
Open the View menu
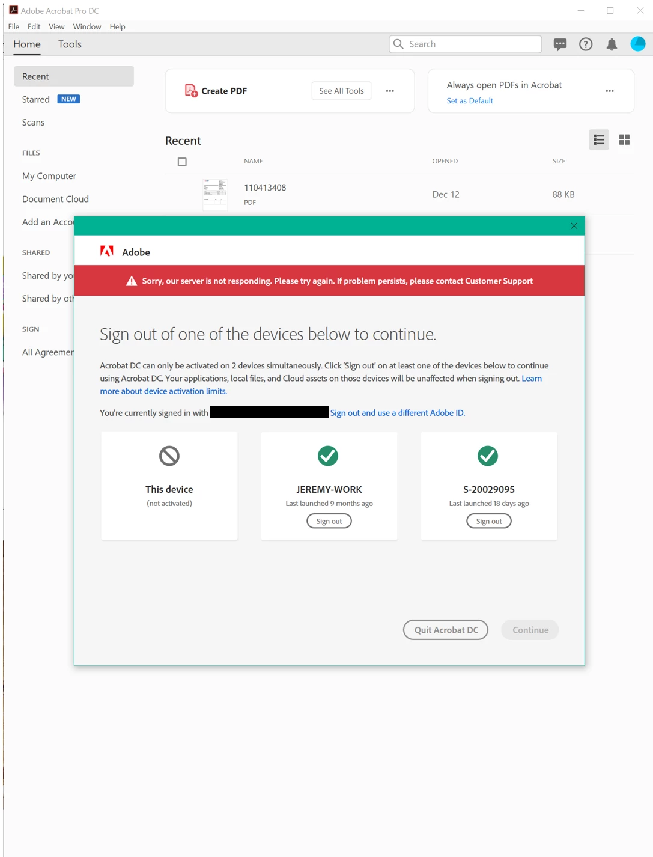pyautogui.click(x=56, y=26)
